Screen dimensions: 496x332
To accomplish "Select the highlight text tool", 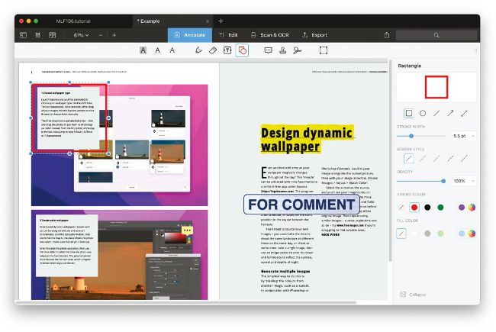I will (143, 50).
